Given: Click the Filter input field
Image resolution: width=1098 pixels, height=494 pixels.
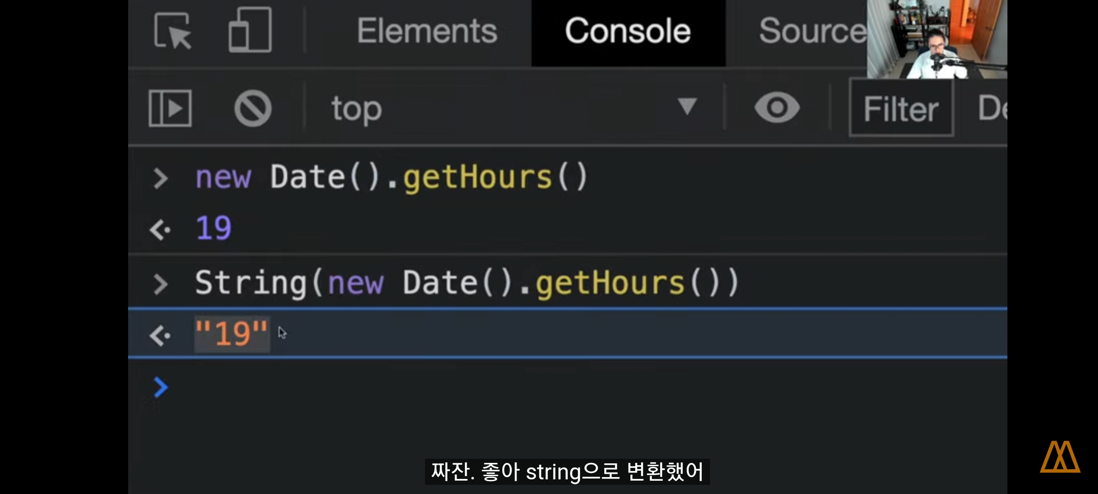Looking at the screenshot, I should click(901, 109).
